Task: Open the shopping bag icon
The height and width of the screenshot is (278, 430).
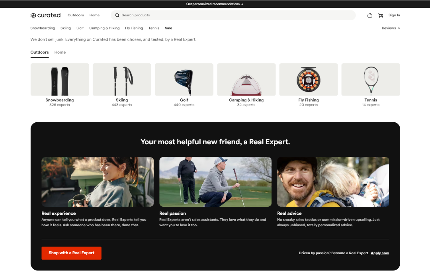Action: [370, 16]
